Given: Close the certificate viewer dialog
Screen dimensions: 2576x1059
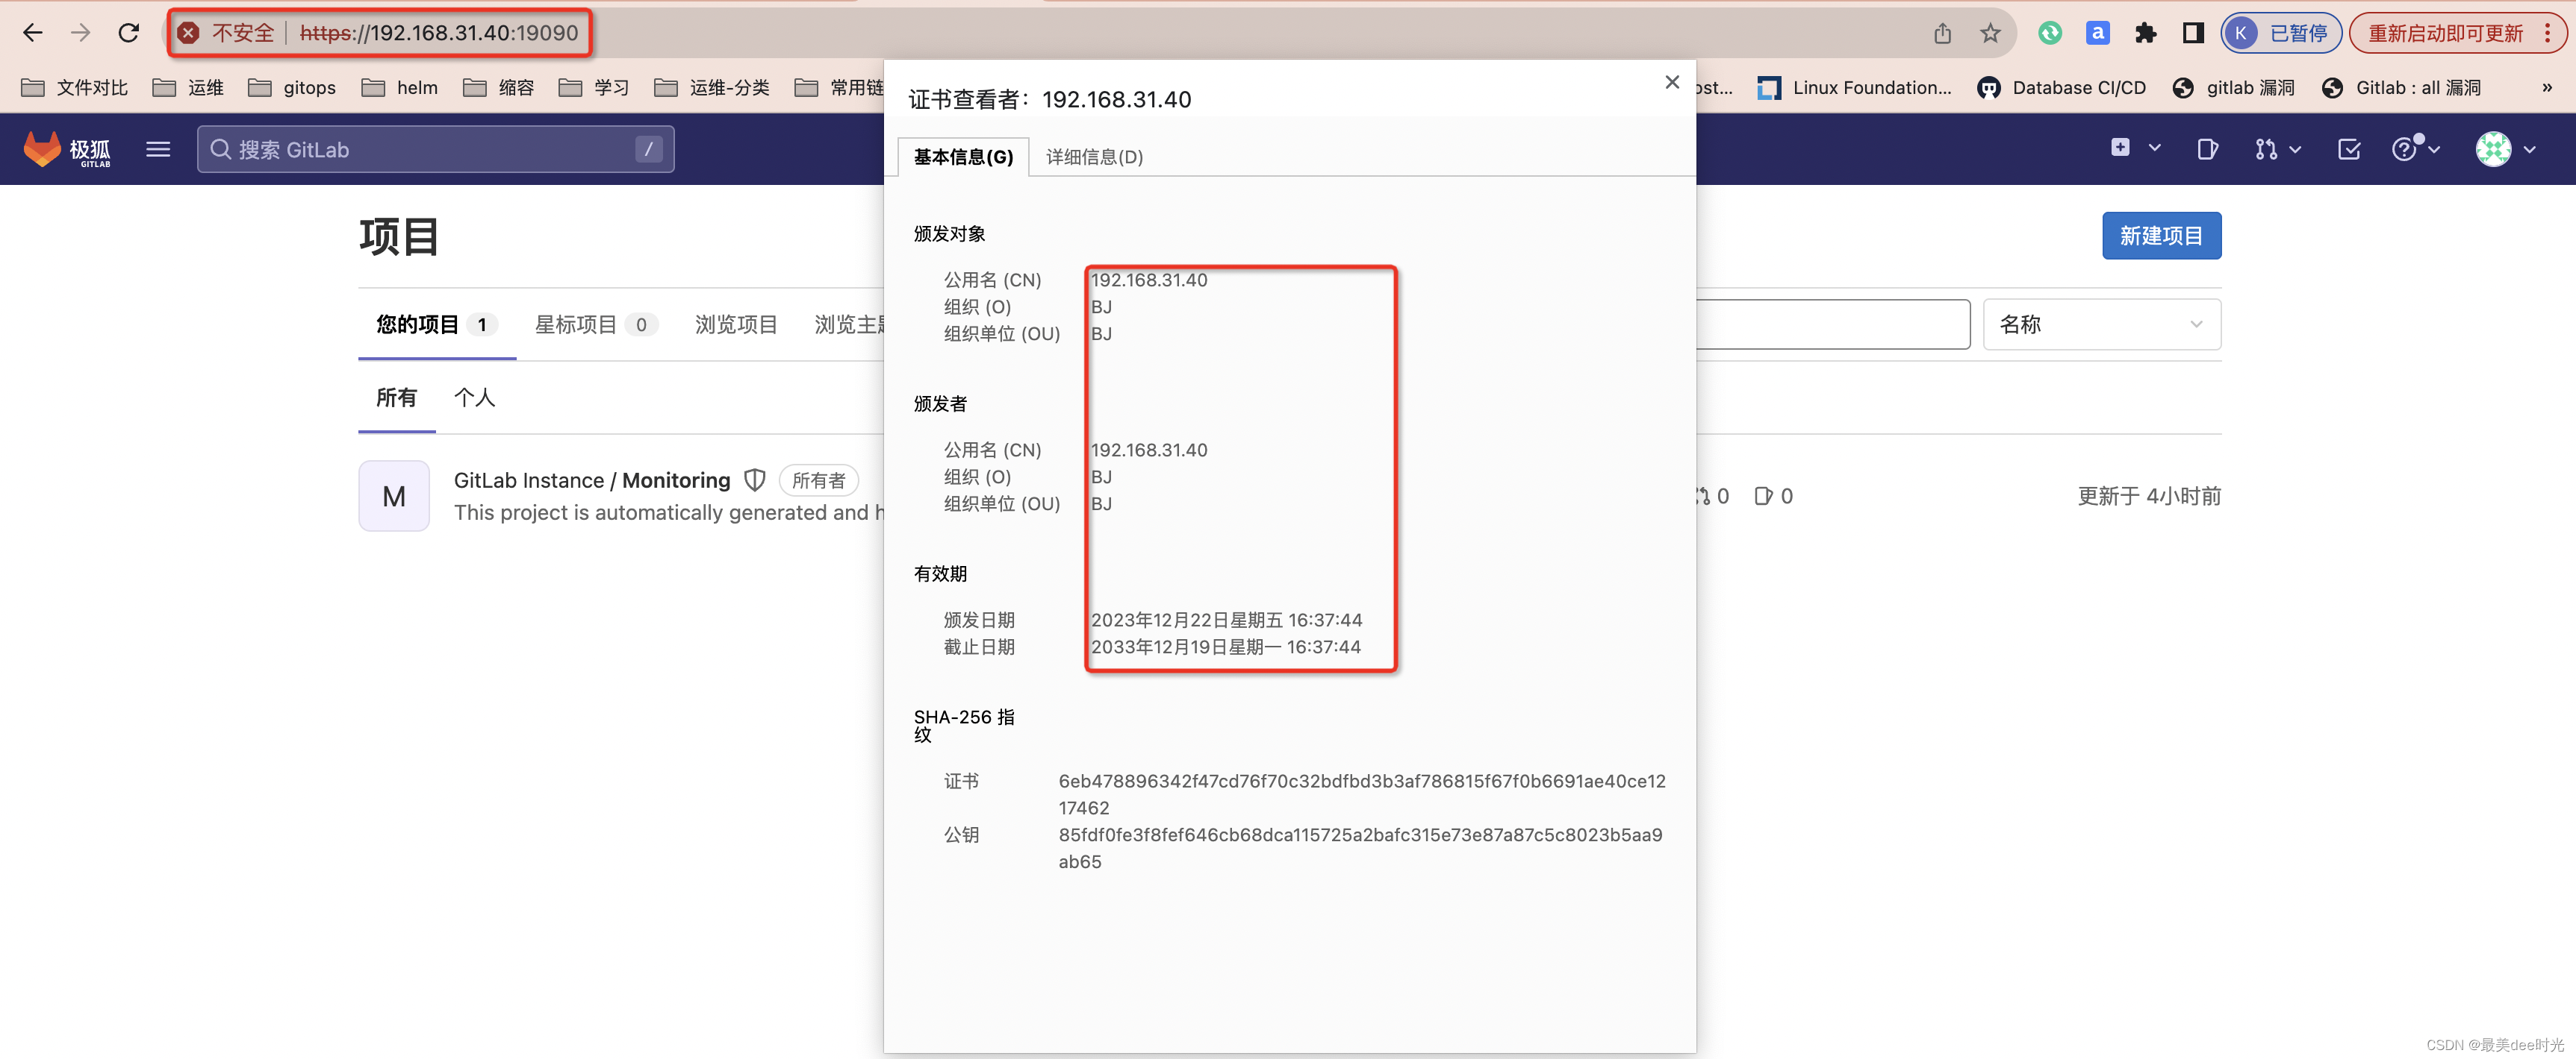Looking at the screenshot, I should (x=1672, y=82).
